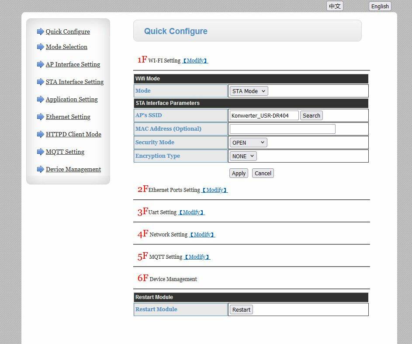The height and width of the screenshot is (344, 412).
Task: Open the Quick Configure sidebar link
Action: click(x=68, y=31)
